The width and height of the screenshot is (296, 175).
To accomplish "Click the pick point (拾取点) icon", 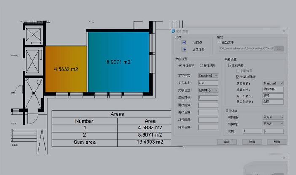I will pos(184,43).
